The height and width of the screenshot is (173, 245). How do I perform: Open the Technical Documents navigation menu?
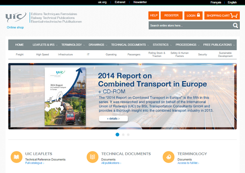point(129,45)
